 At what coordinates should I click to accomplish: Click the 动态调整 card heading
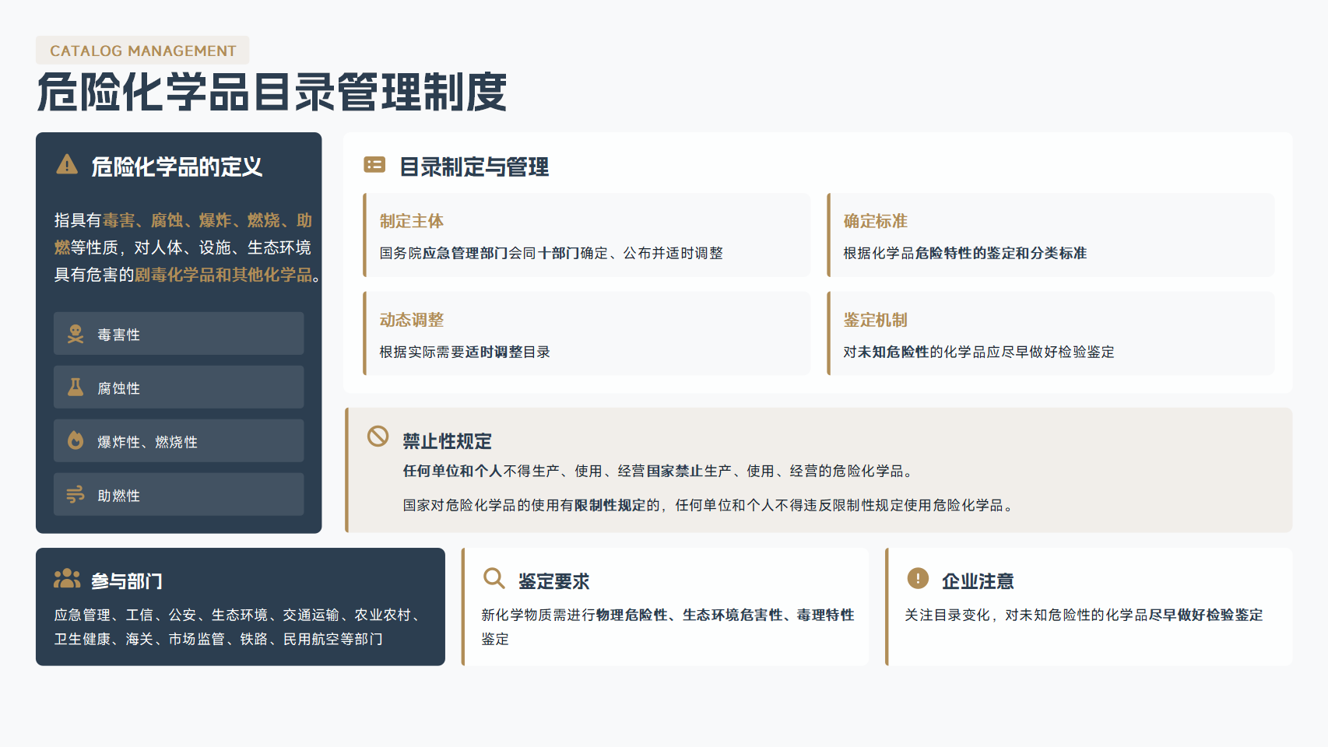412,320
